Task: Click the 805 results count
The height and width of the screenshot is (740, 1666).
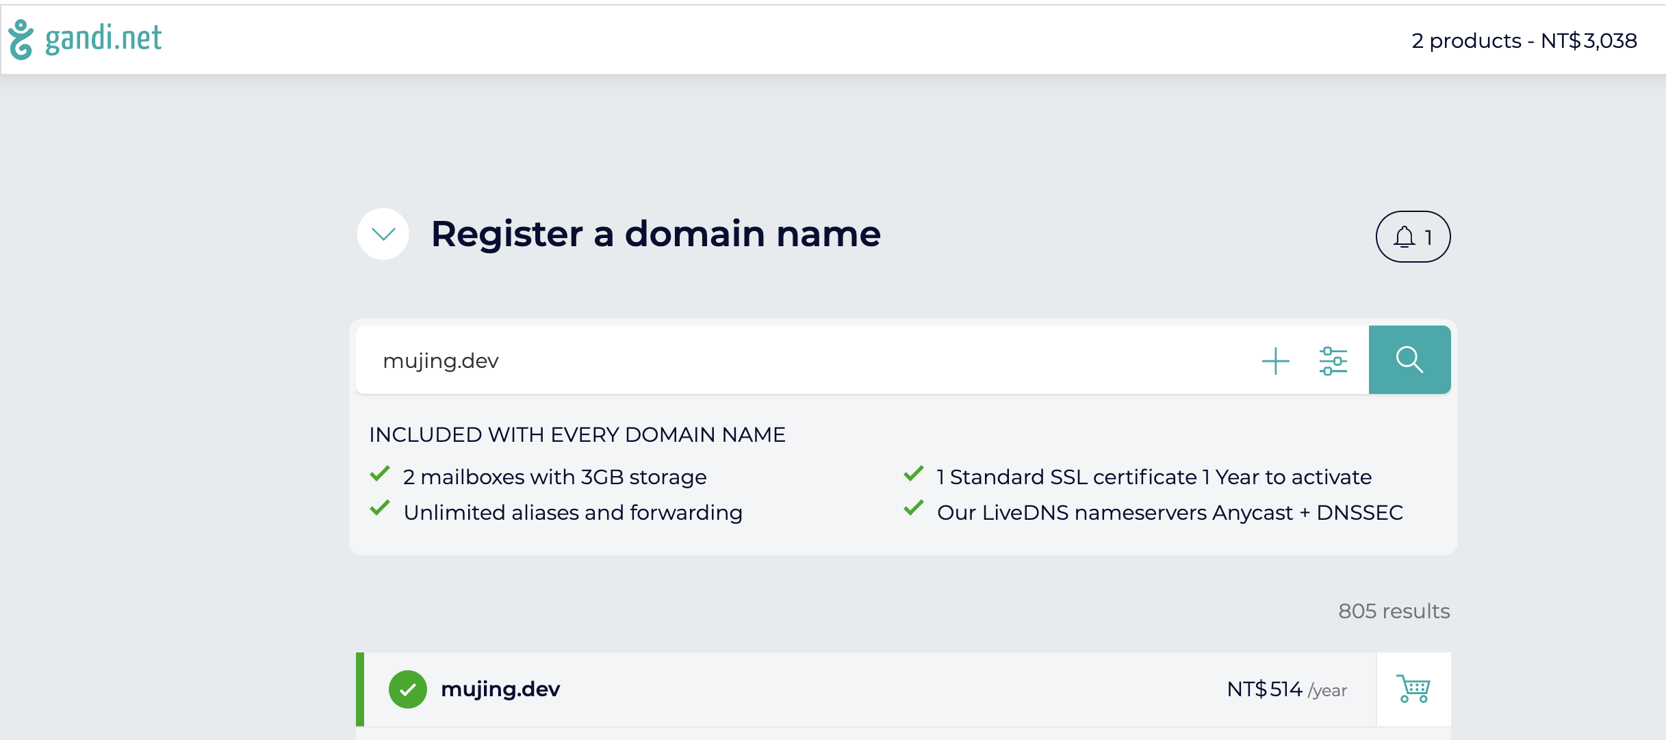Action: (1394, 611)
